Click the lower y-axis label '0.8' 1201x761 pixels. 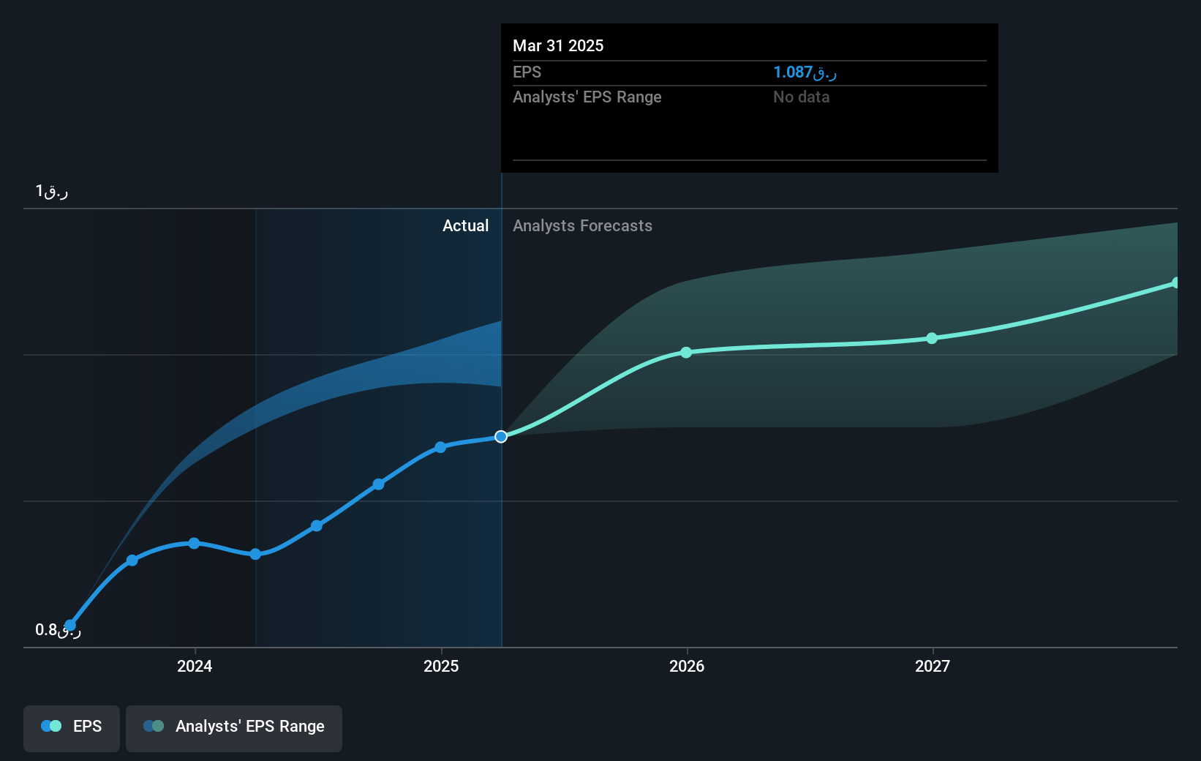pos(58,630)
